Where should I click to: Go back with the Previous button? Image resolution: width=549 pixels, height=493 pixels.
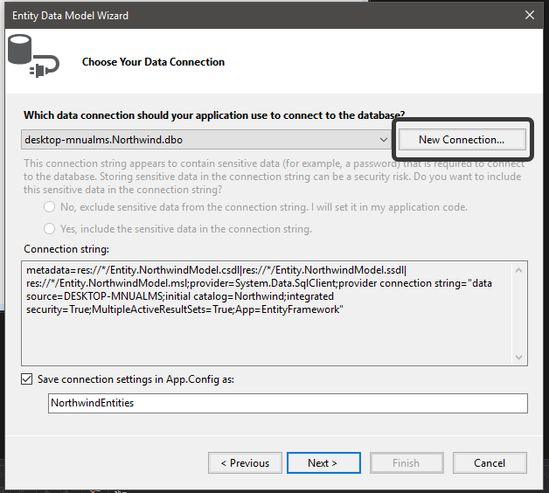pyautogui.click(x=245, y=463)
